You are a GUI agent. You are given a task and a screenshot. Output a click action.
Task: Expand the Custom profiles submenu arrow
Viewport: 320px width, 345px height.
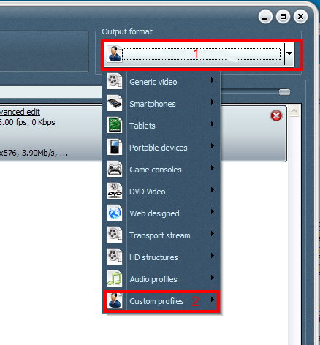tap(213, 300)
